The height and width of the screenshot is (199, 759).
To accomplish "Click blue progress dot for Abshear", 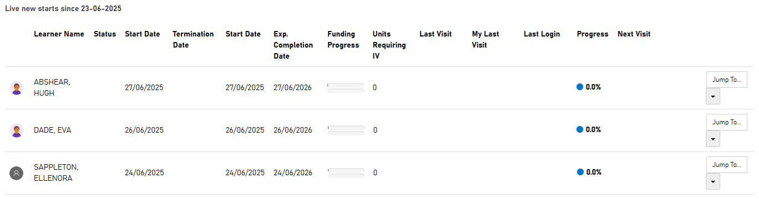I will point(580,87).
